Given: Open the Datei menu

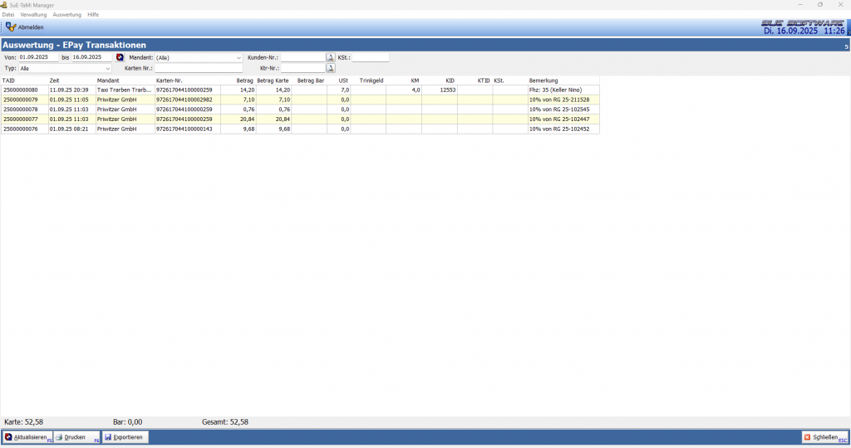Looking at the screenshot, I should pos(8,15).
